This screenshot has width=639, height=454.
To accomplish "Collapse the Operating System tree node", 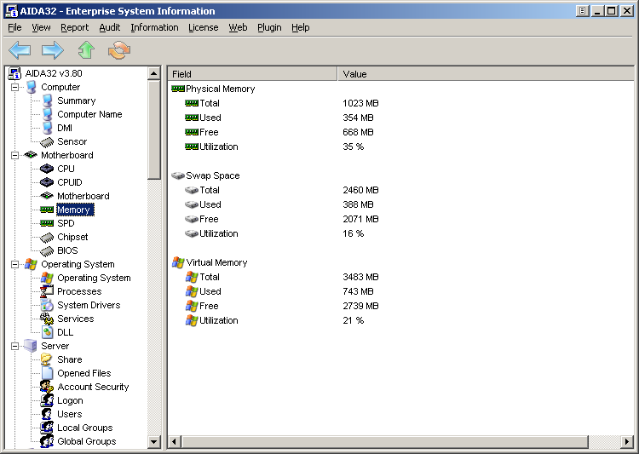I will point(14,264).
